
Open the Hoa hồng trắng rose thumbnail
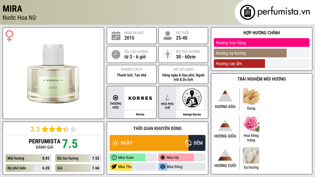251,124
